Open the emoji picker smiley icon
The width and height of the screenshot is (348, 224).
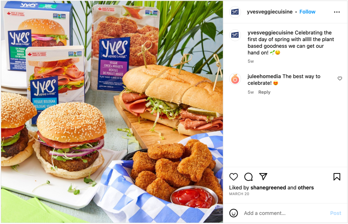click(x=233, y=213)
